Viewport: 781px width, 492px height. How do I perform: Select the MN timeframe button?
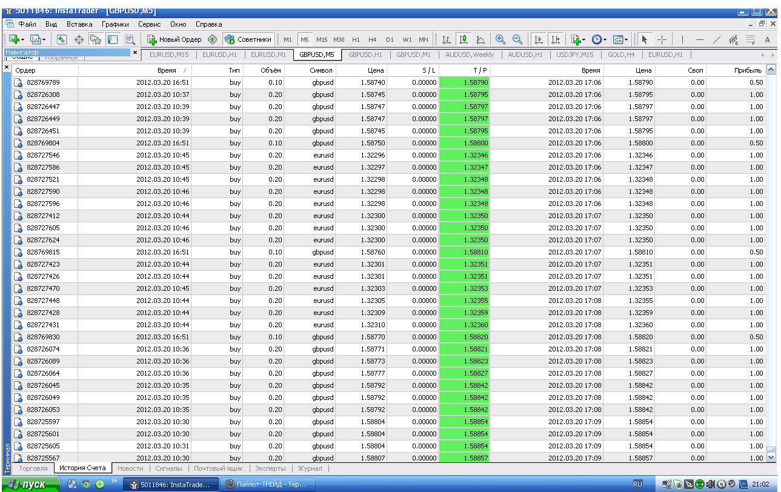pyautogui.click(x=424, y=39)
